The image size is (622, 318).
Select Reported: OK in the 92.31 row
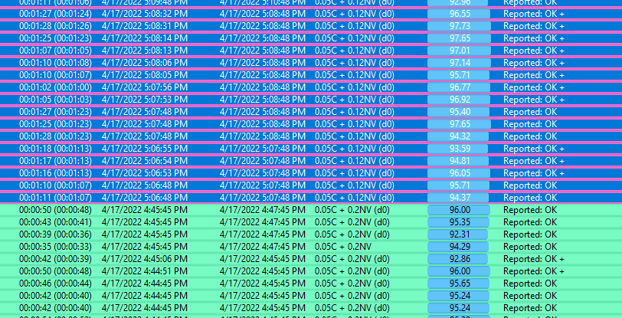[x=530, y=234]
